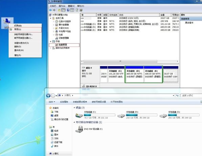Choose 属性(R) in the context menu
Image resolution: width=202 pixels, height=156 pixels.
point(25,55)
